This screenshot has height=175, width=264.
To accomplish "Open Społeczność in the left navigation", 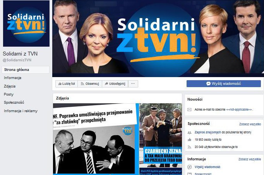I will [14, 103].
